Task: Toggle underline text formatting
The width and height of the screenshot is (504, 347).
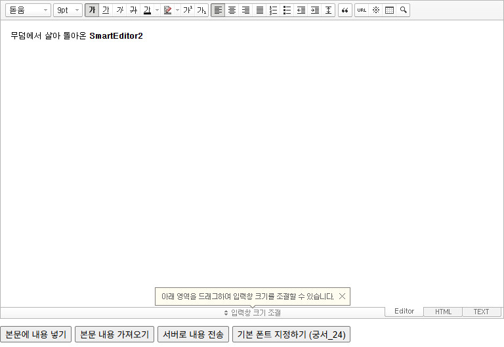Action: point(106,10)
